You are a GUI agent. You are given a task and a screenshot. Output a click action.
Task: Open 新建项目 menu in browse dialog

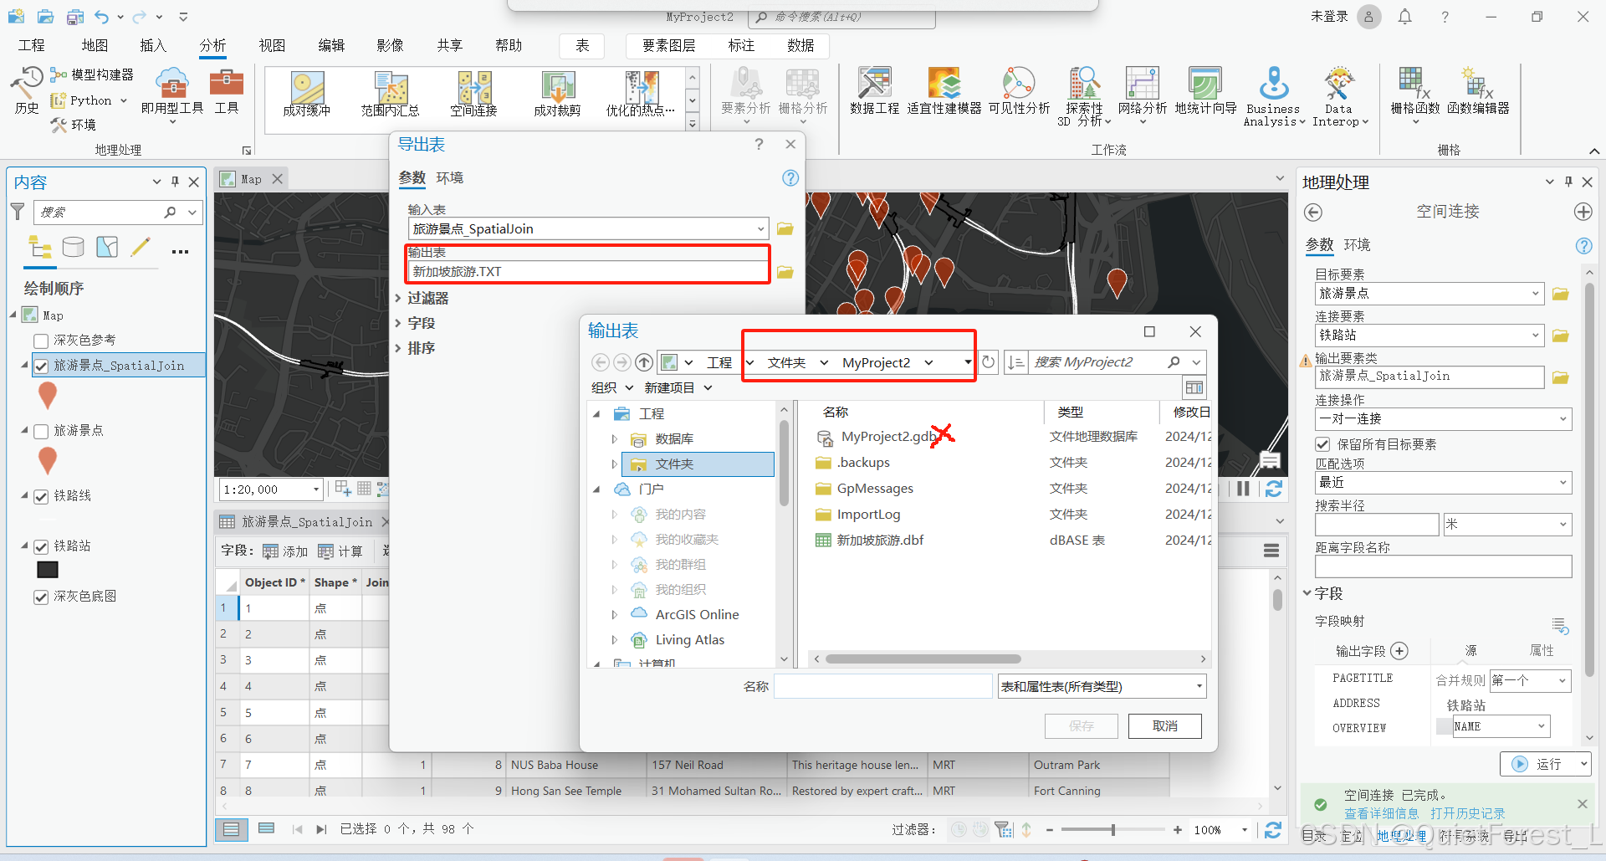click(x=678, y=387)
